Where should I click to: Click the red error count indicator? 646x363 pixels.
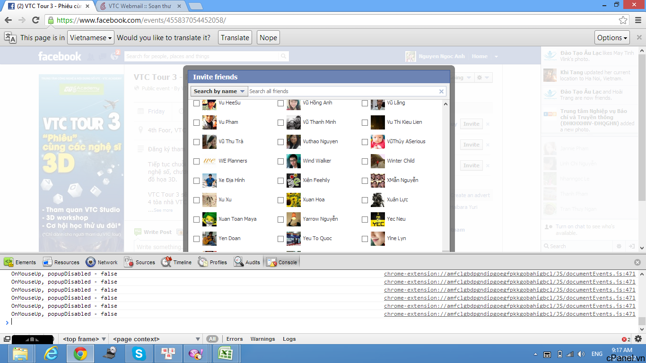626,339
